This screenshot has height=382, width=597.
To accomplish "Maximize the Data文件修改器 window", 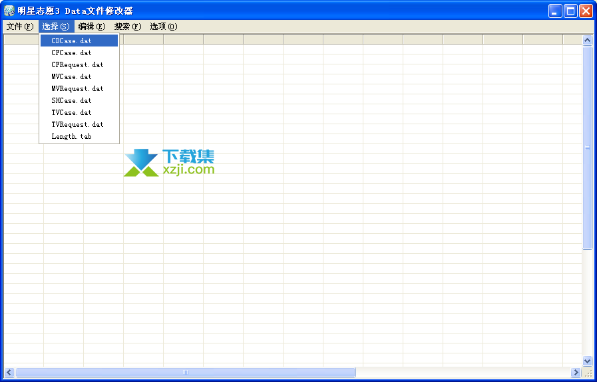I will 570,11.
